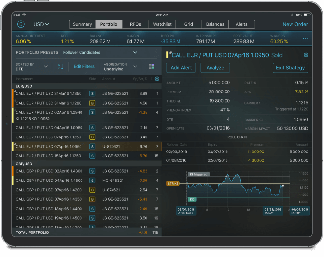Open the three-dot more metrics menu
Viewport: 324px width, 257px height.
[306, 39]
